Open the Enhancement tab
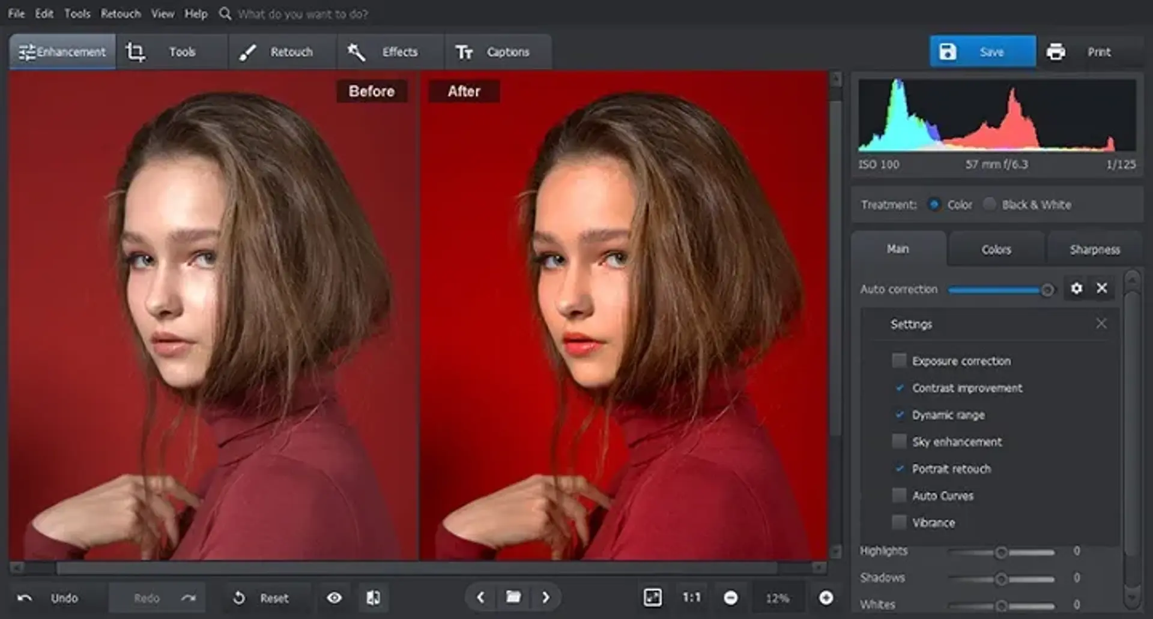The width and height of the screenshot is (1153, 619). (x=62, y=52)
